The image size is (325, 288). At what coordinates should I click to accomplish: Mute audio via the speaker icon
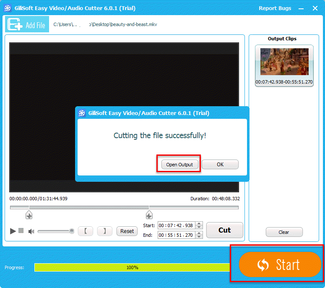[x=31, y=231]
